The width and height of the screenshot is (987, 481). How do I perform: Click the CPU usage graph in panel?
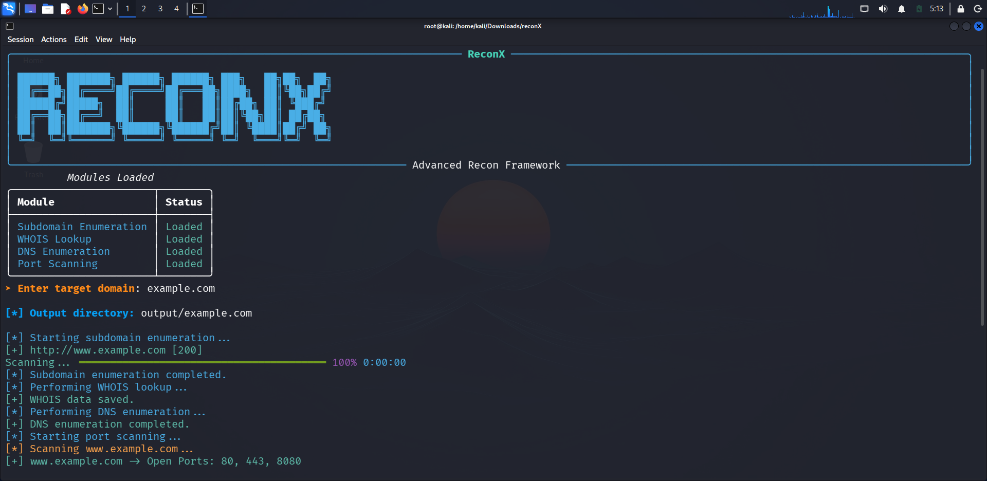coord(821,10)
